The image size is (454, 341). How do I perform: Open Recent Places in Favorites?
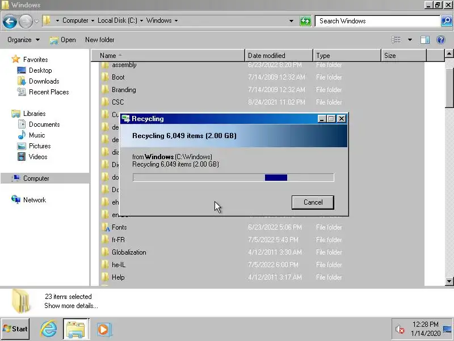click(x=49, y=92)
